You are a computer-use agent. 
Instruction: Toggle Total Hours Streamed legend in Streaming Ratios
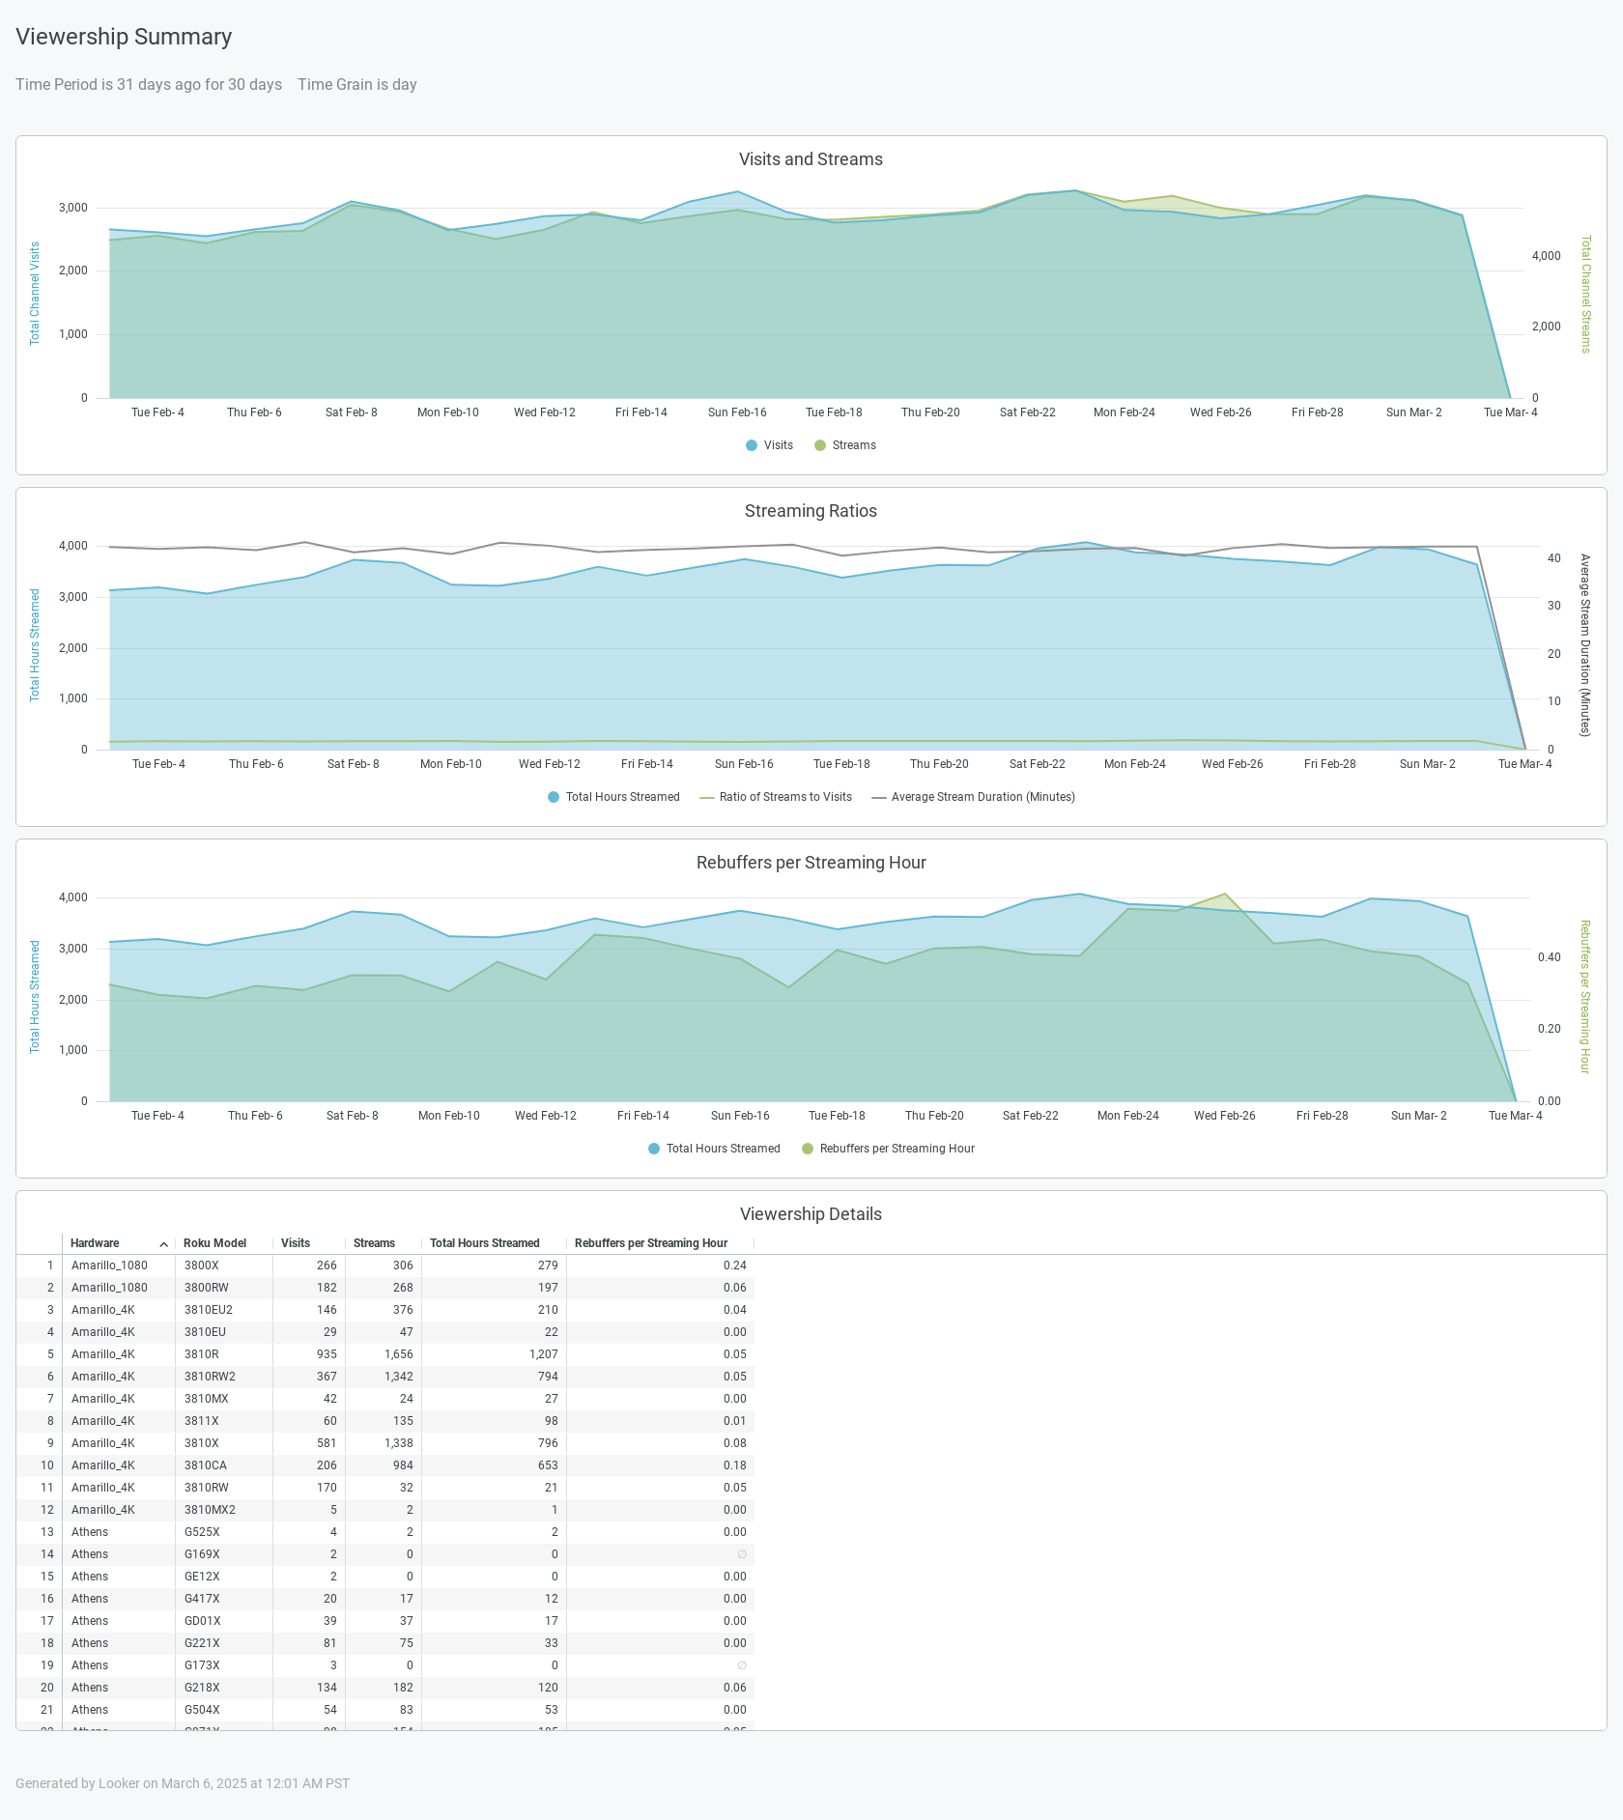point(613,797)
